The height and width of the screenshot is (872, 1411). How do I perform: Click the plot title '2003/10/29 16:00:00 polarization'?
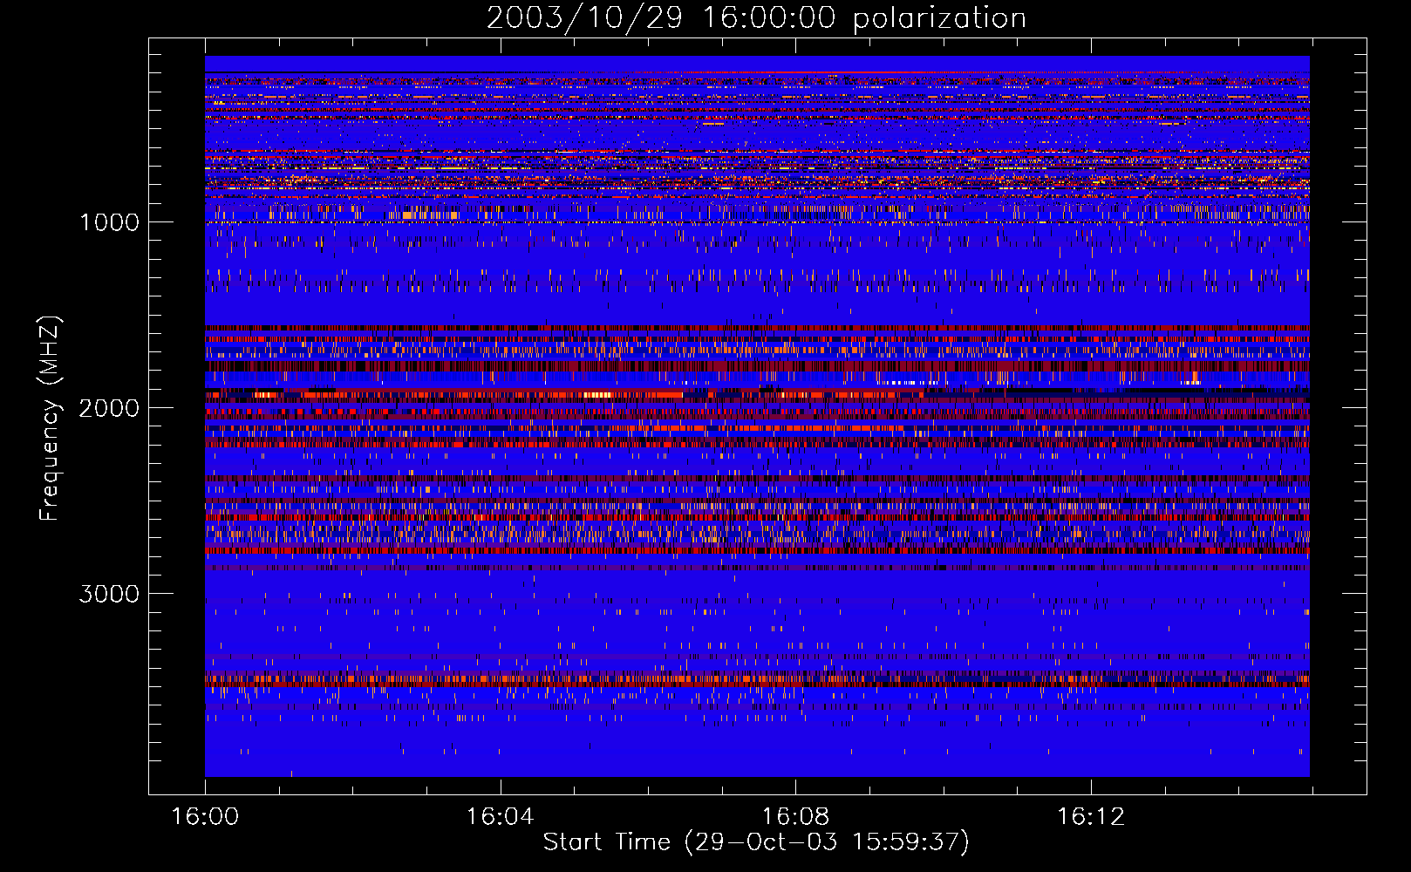[756, 18]
